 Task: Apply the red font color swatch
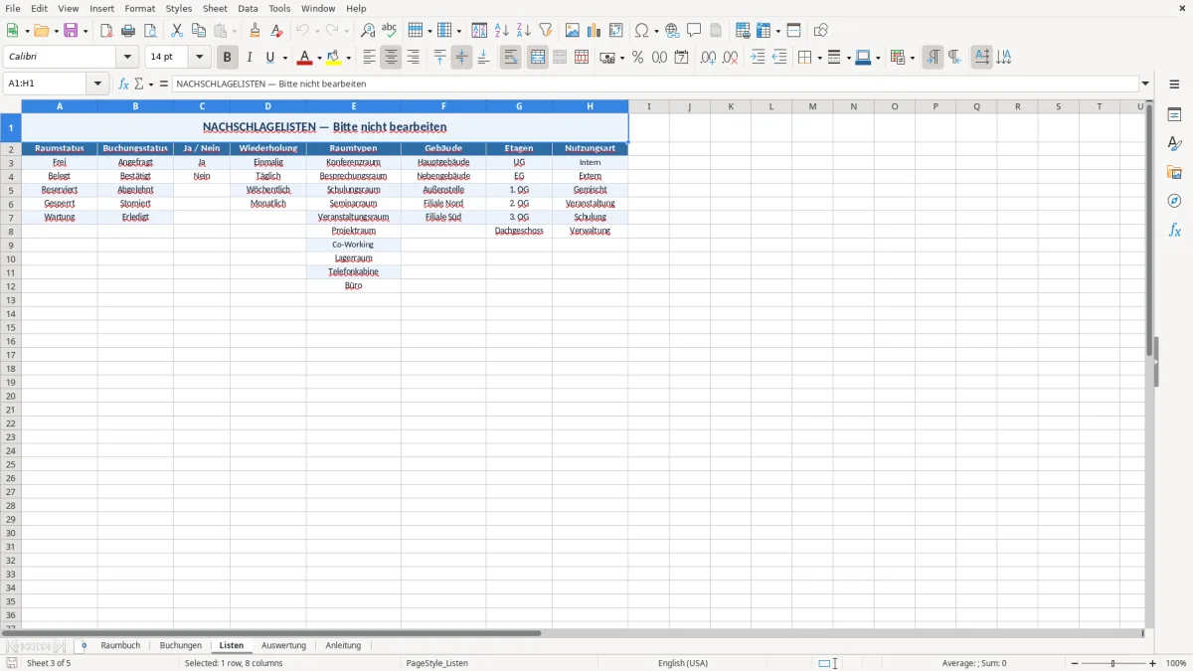click(304, 58)
